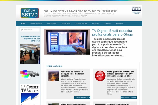The image size is (158, 105).
Task: Click the Claro article excerpt text
Action: 121,87
